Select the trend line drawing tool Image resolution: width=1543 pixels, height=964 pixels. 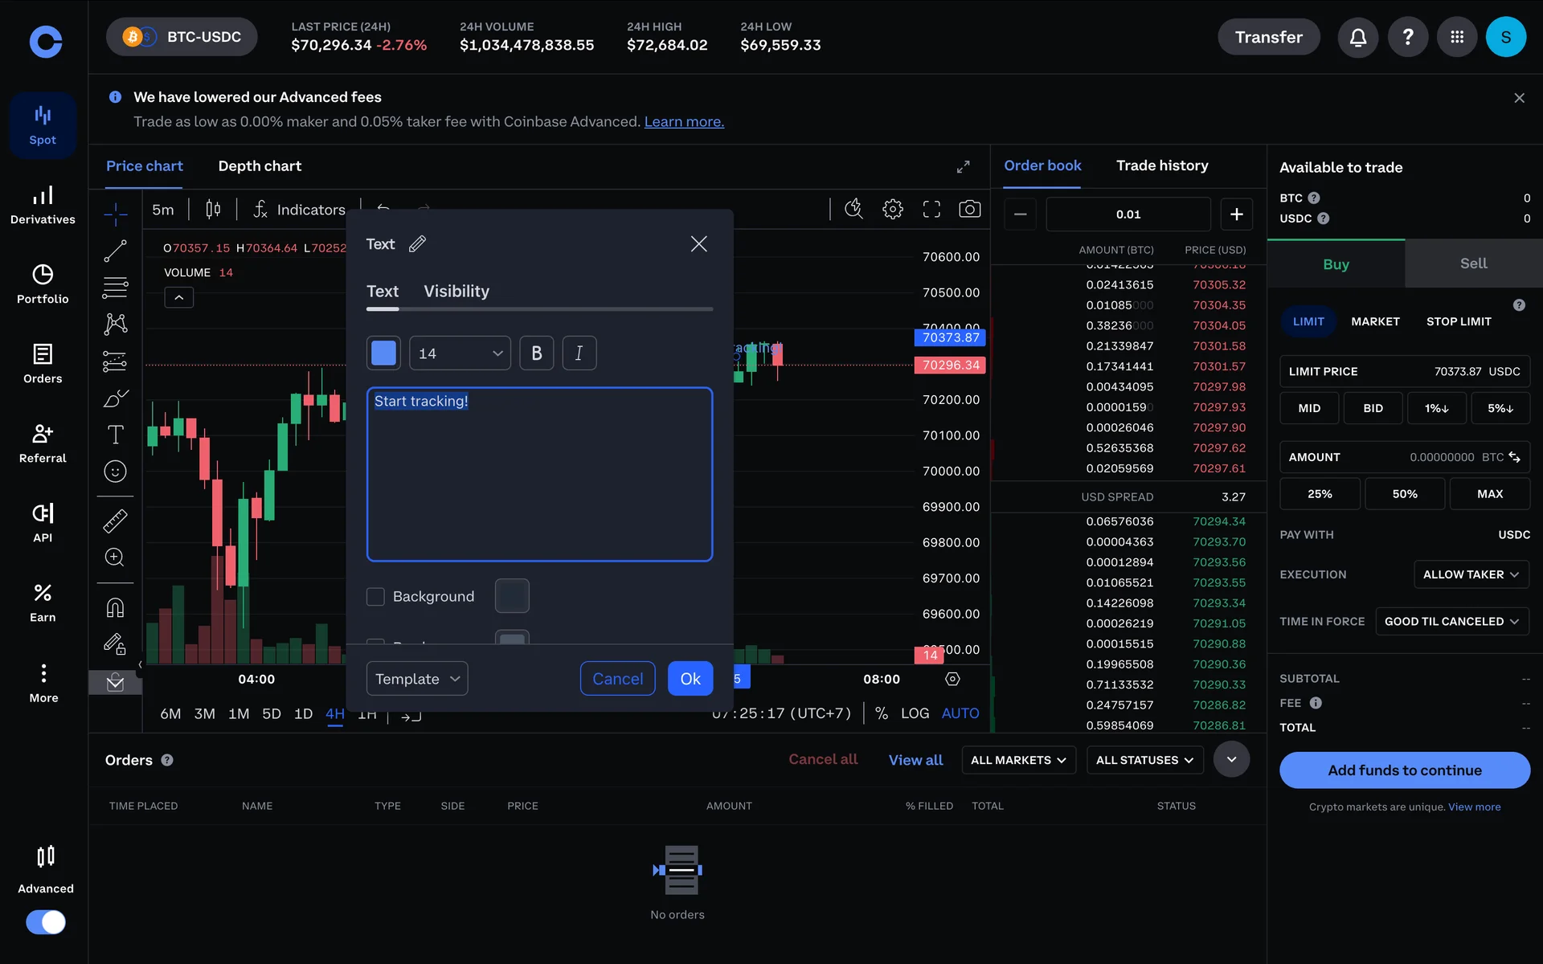pos(115,251)
